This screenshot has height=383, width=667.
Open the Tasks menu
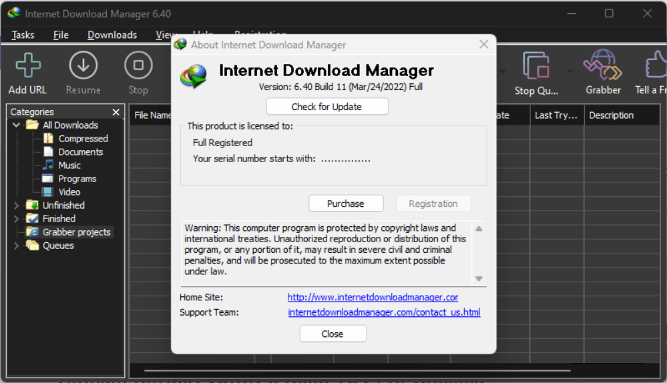point(23,35)
